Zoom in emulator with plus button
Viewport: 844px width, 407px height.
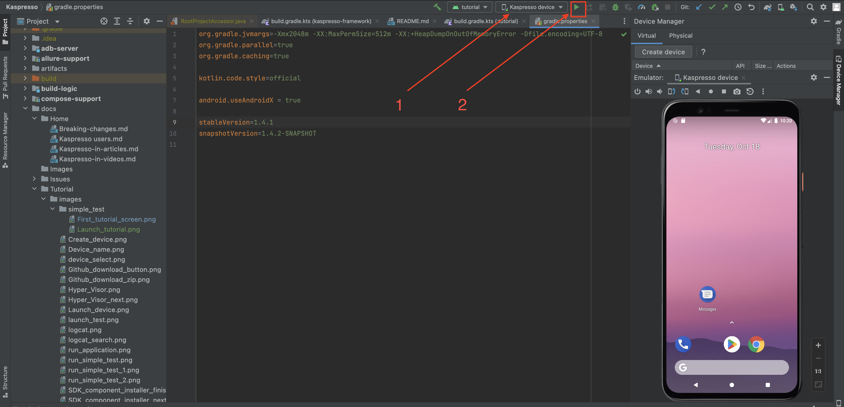(818, 345)
